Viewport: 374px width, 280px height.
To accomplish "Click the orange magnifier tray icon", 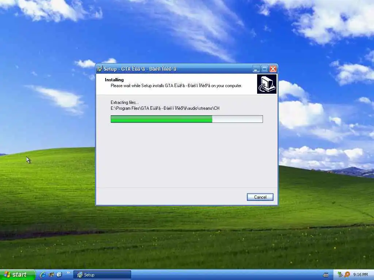I will (x=347, y=275).
